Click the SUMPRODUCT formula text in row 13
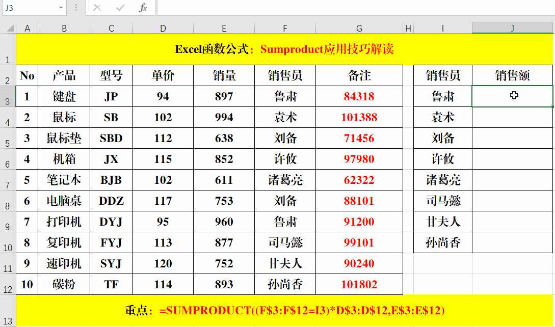Screen dimensions: 555x327 [302, 311]
